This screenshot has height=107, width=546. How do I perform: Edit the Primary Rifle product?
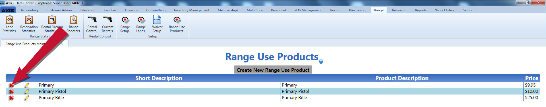point(27,98)
